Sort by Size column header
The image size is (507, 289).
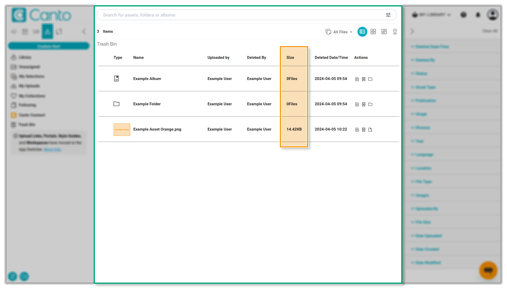tap(290, 58)
